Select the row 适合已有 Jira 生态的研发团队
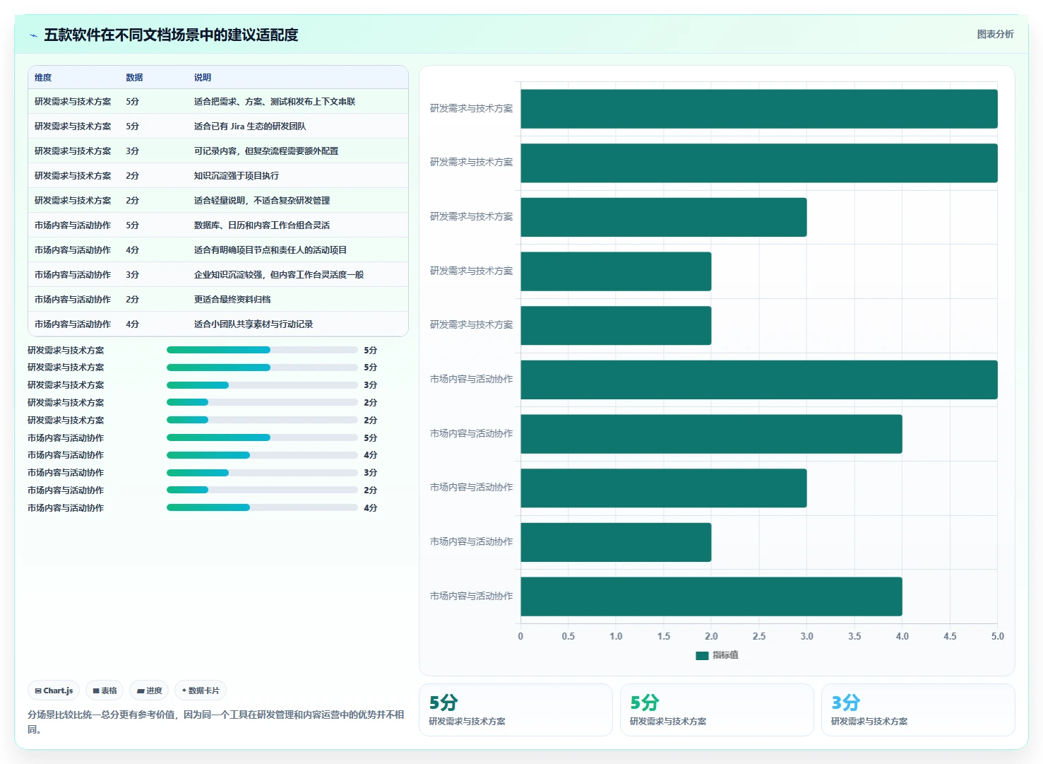 pos(218,126)
